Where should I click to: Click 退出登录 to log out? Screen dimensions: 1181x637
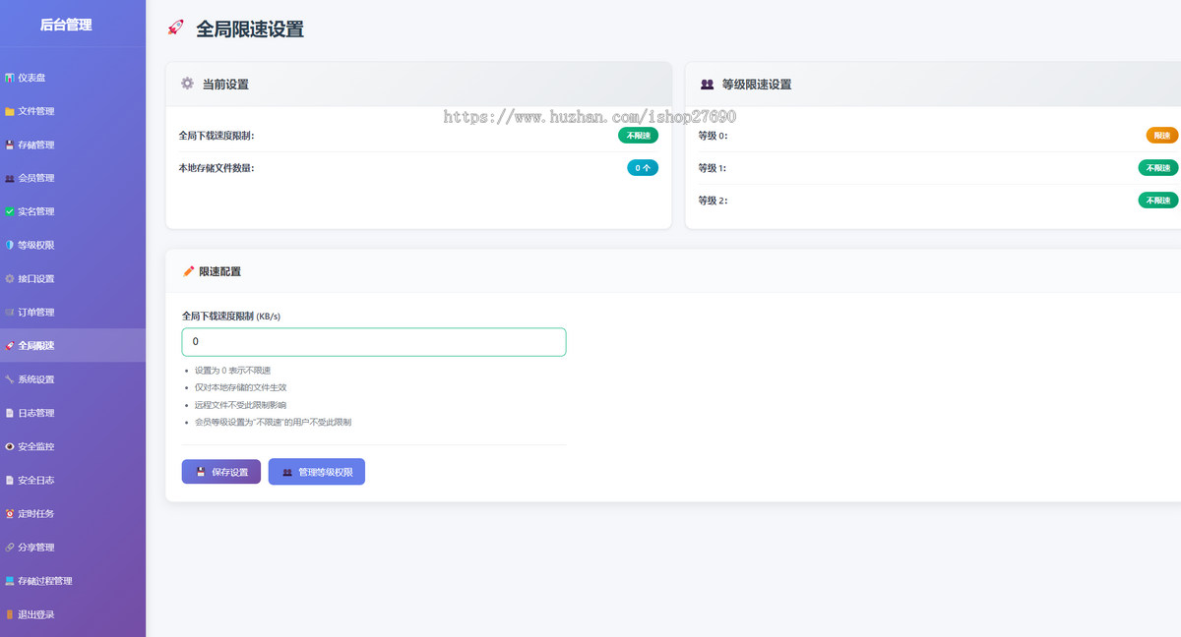[73, 614]
